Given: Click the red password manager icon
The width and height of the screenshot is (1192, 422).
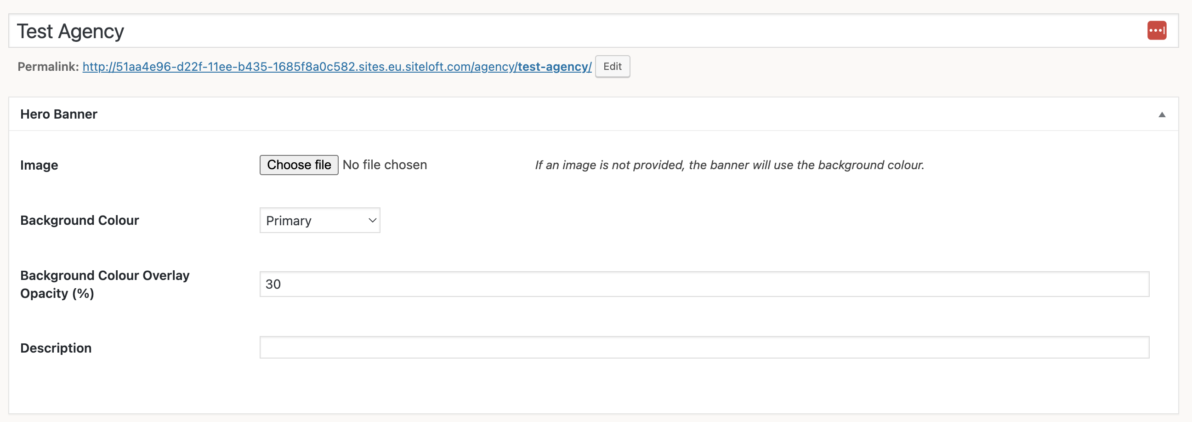Looking at the screenshot, I should pos(1156,30).
